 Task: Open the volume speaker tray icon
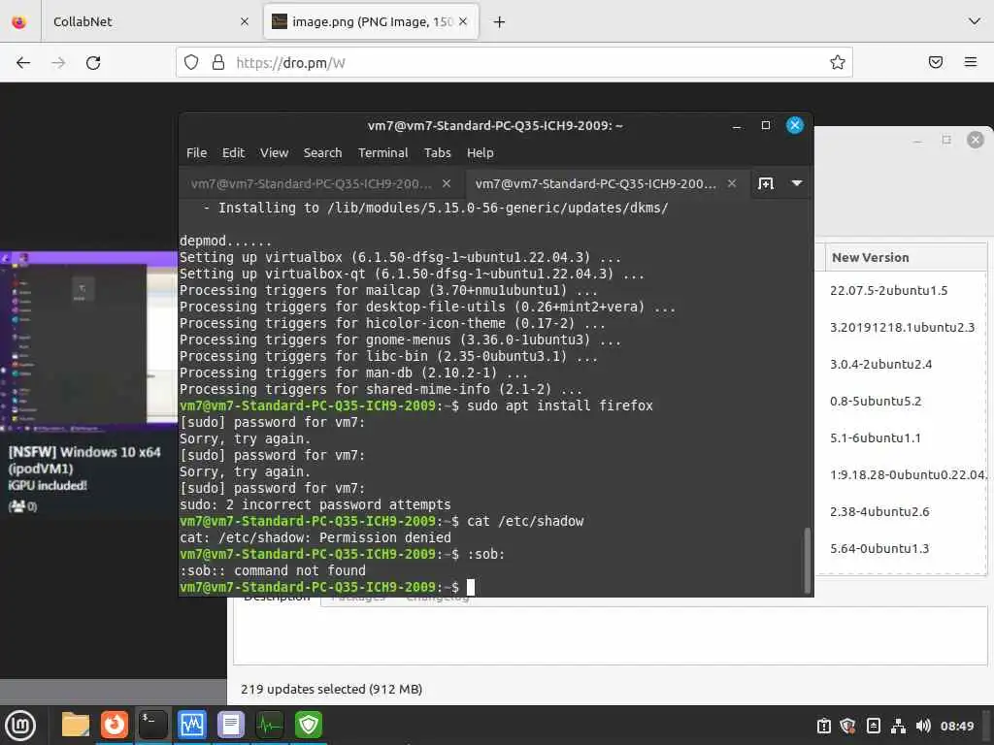point(923,726)
